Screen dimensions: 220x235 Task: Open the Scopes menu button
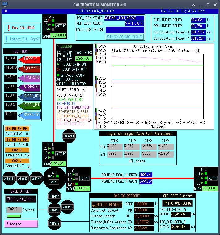21,224
